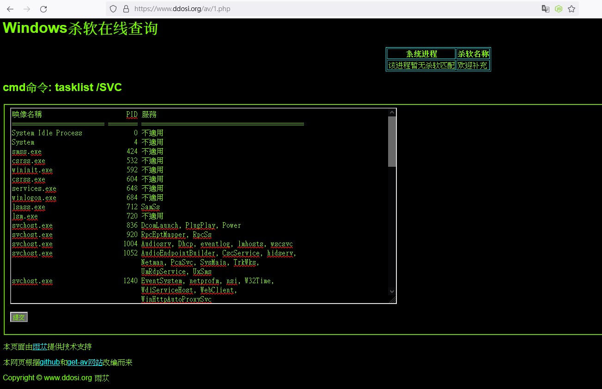Click the 该进程暂无杀软匹配 table cell
The image size is (602, 389).
click(x=421, y=66)
